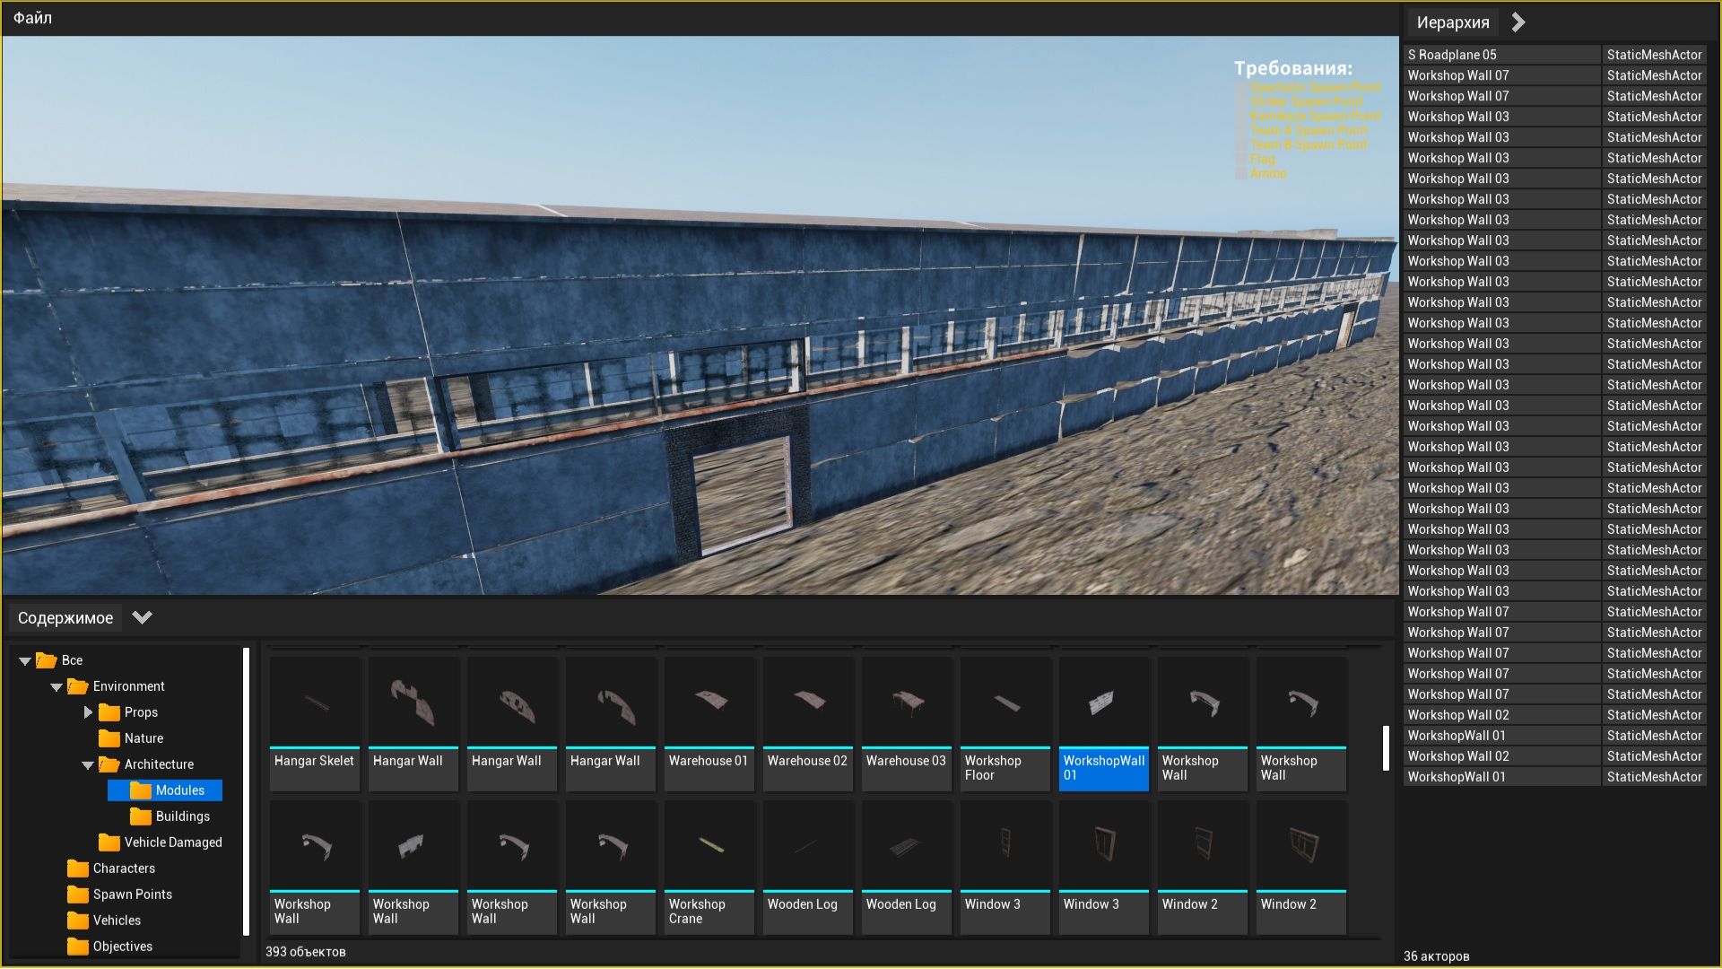Select the Environment folder
Viewport: 1722px width, 969px height.
[117, 686]
